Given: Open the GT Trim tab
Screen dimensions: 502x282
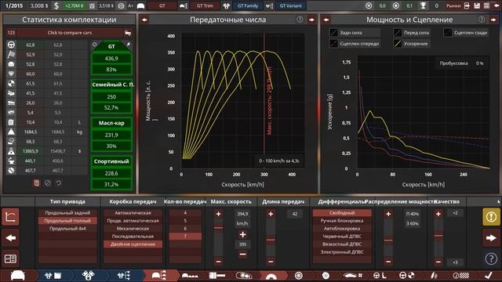Looking at the screenshot, I should click(x=205, y=5).
